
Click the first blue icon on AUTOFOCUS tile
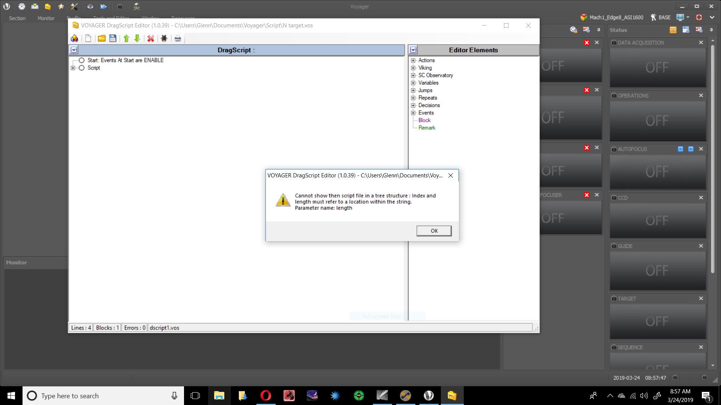click(x=680, y=149)
